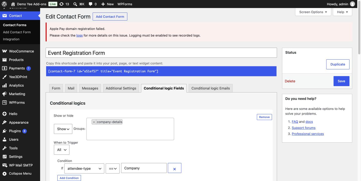Open the Additional Settings tab

click(x=121, y=88)
